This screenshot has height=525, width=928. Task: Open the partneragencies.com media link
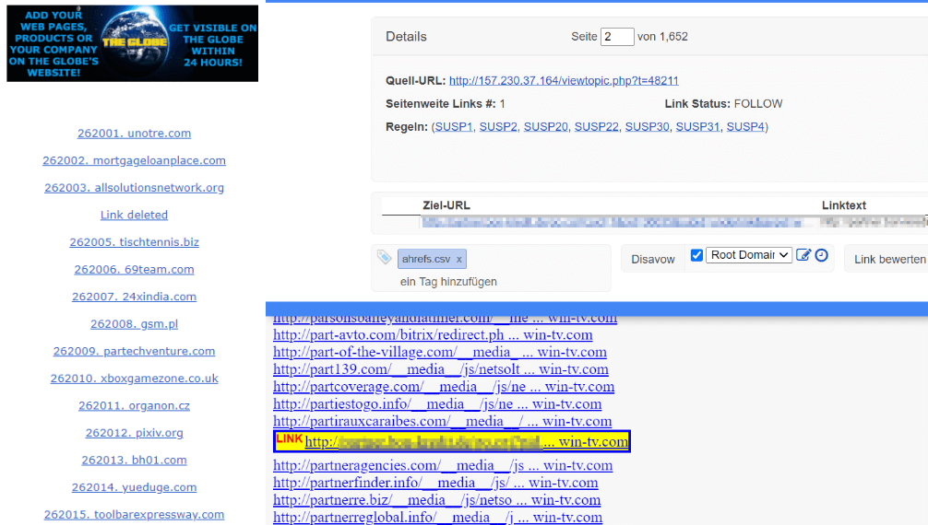click(x=443, y=465)
